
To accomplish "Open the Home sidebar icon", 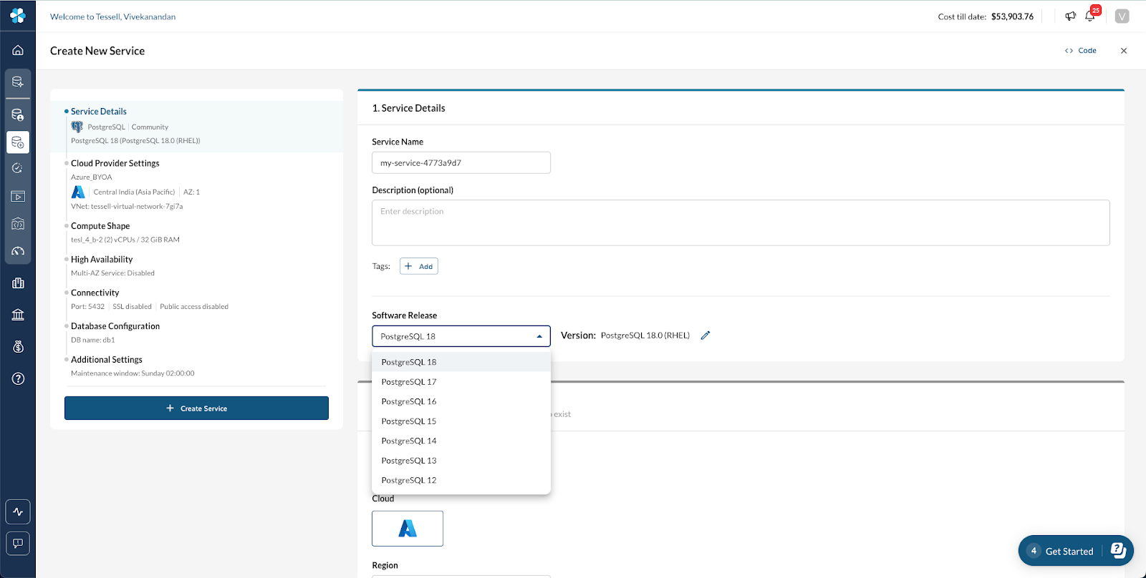I will (18, 50).
